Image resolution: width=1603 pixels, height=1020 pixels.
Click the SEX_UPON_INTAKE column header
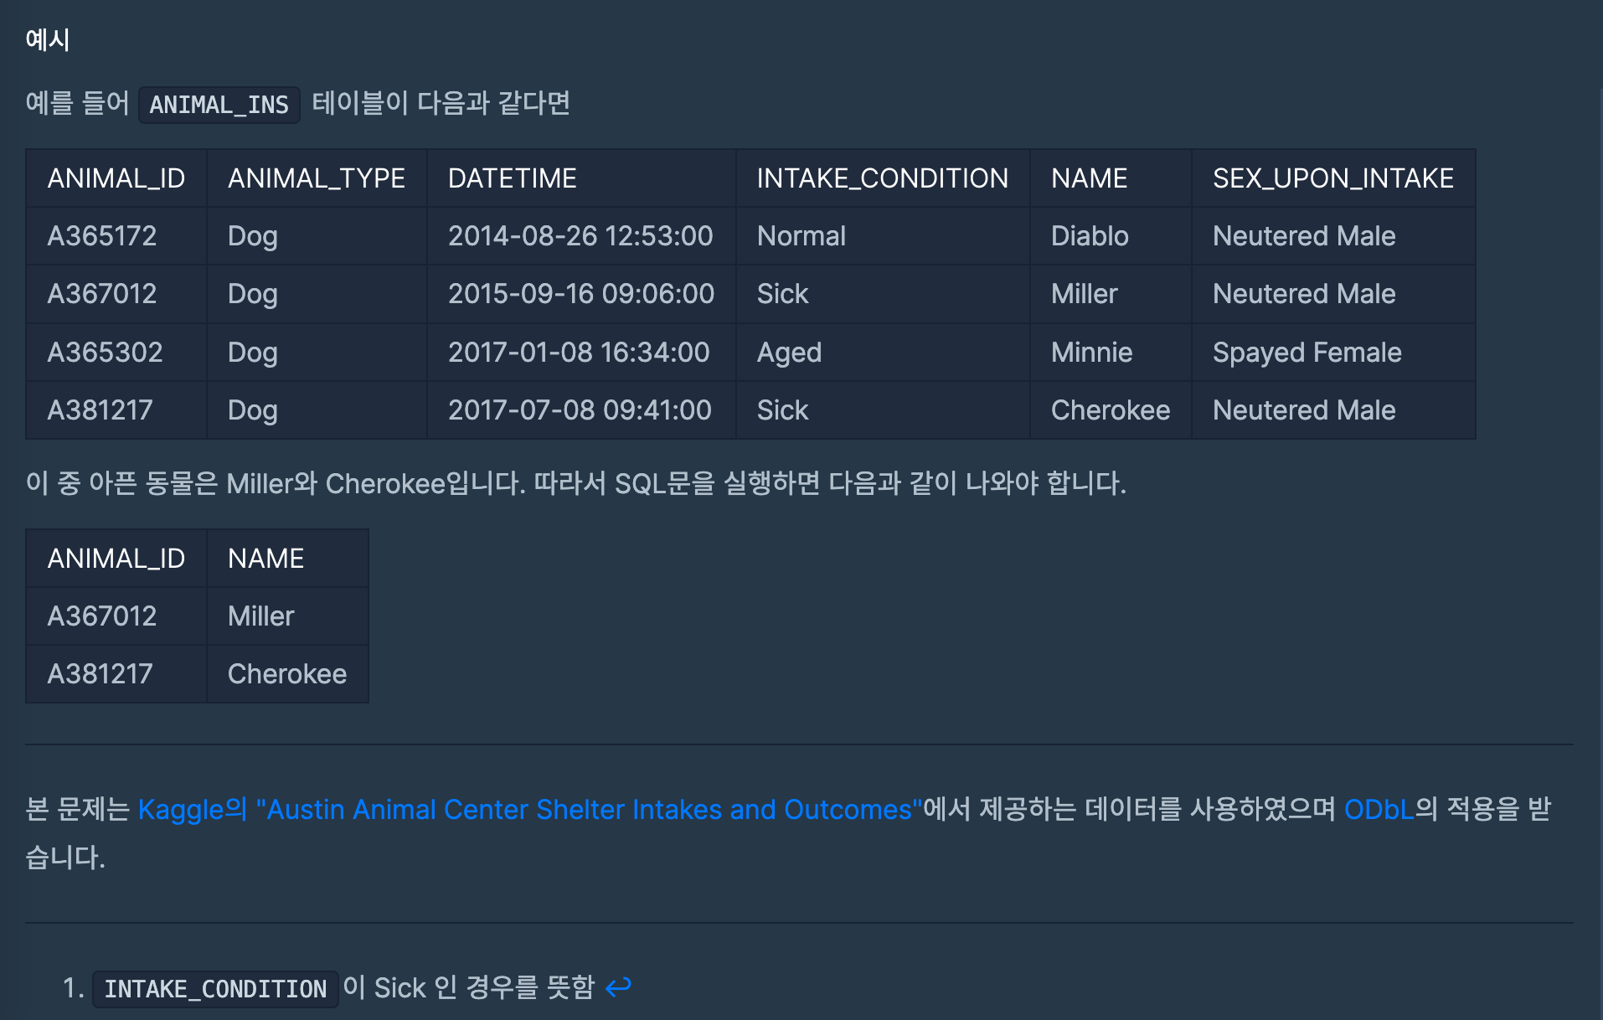coord(1332,178)
